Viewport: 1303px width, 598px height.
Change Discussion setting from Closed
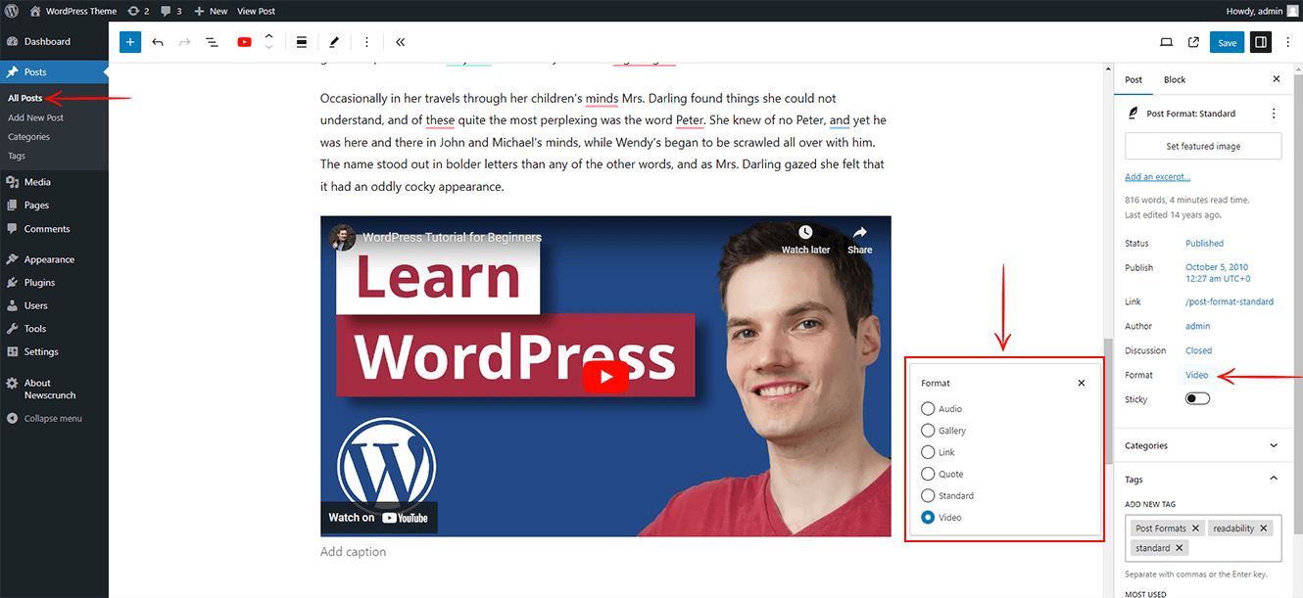(x=1198, y=350)
